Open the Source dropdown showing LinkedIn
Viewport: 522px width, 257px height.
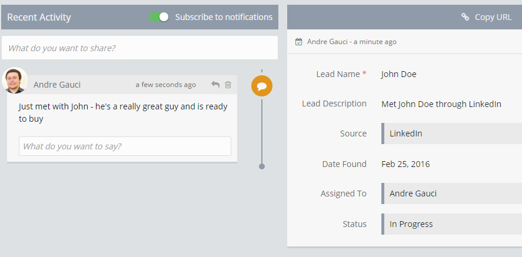pos(451,133)
